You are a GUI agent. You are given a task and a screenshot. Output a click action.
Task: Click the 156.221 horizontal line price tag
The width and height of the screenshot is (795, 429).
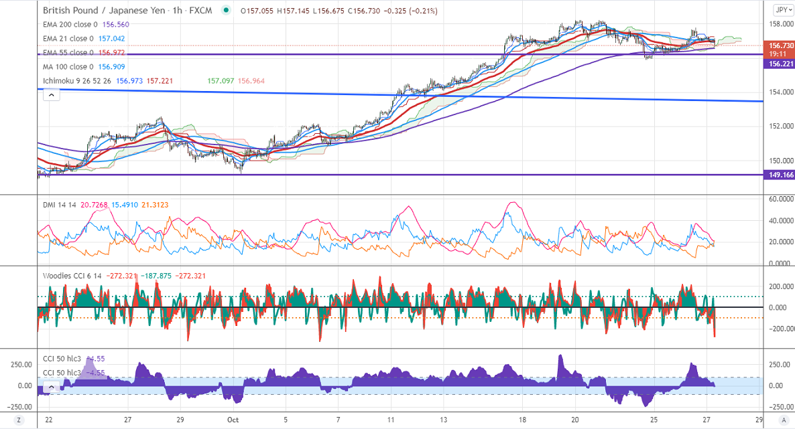click(x=781, y=64)
